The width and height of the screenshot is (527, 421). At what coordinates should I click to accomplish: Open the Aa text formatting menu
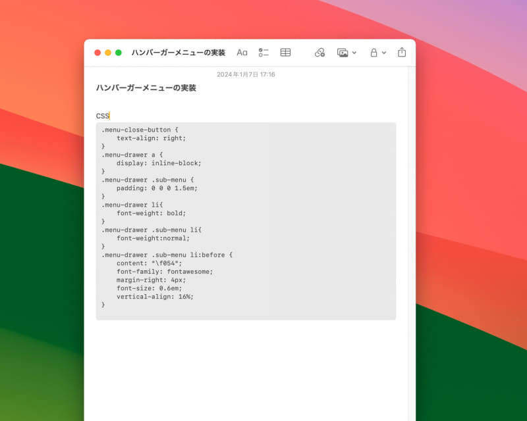click(241, 52)
